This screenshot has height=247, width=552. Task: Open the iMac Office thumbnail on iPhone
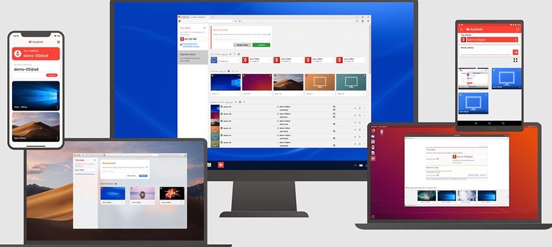[x=36, y=127]
